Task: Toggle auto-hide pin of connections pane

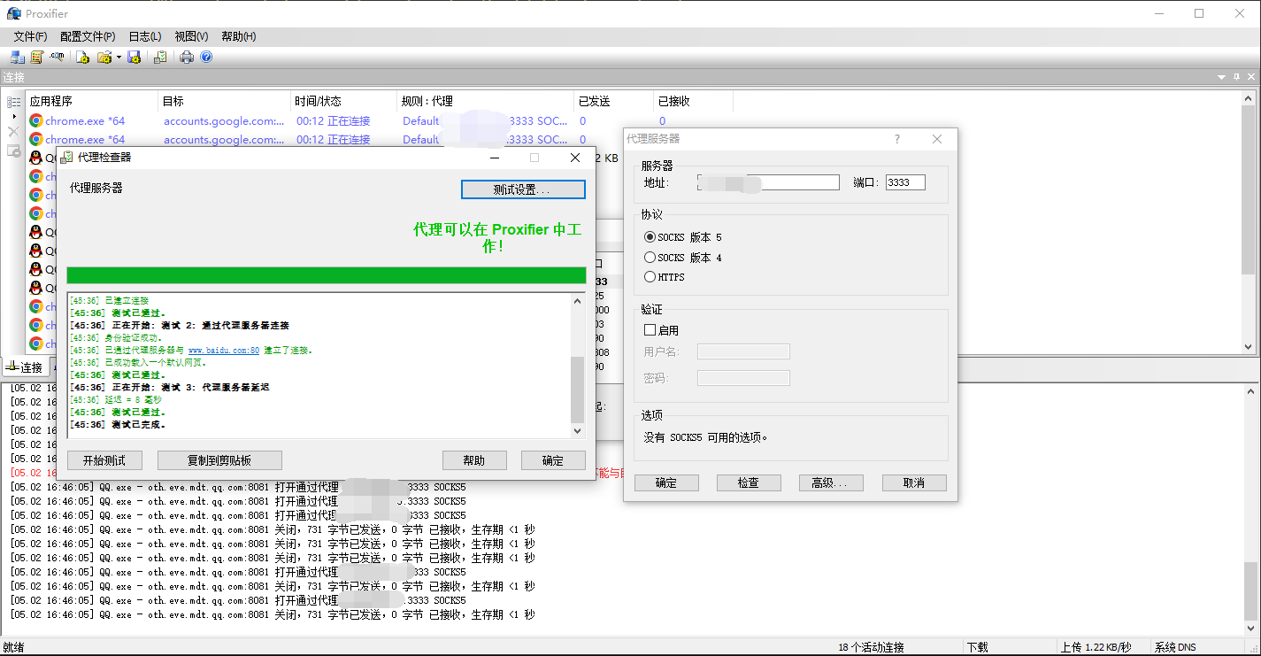Action: coord(1236,78)
